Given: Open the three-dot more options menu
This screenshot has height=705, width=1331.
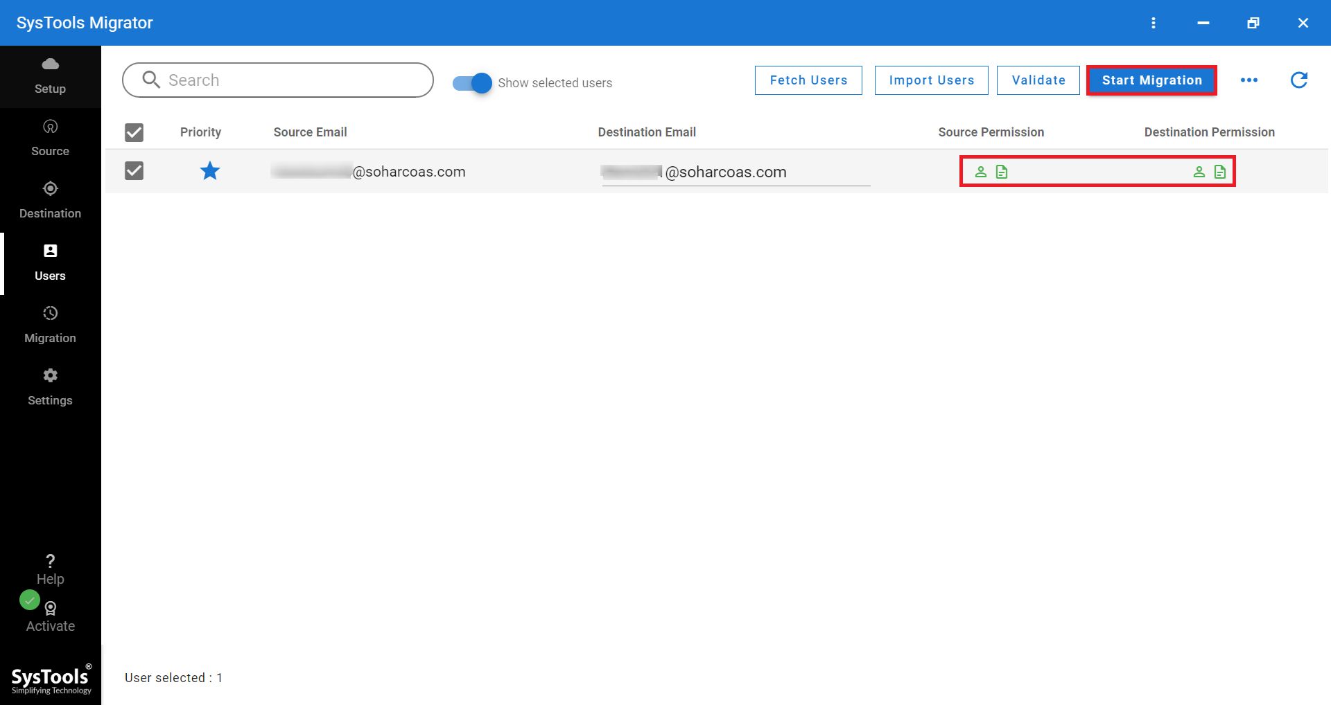Looking at the screenshot, I should (1249, 80).
